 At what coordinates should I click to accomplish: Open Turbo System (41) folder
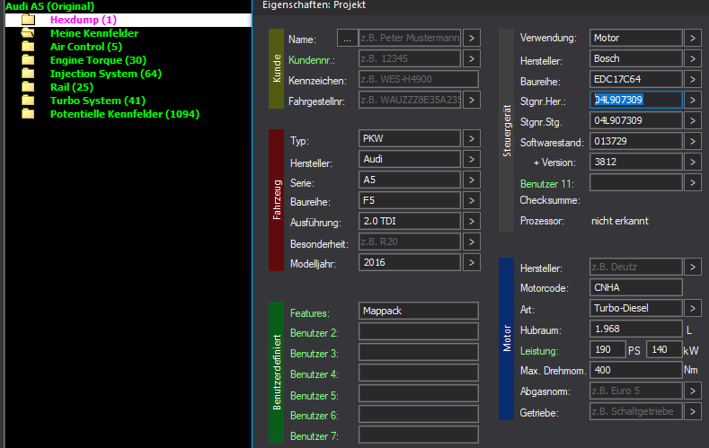[x=98, y=101]
